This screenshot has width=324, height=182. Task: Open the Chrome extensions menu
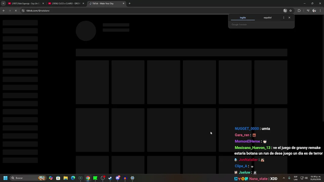[299, 11]
